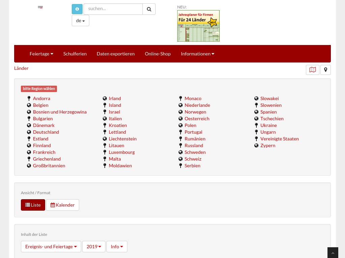Open the Länder breadcrumb link

coord(21,68)
